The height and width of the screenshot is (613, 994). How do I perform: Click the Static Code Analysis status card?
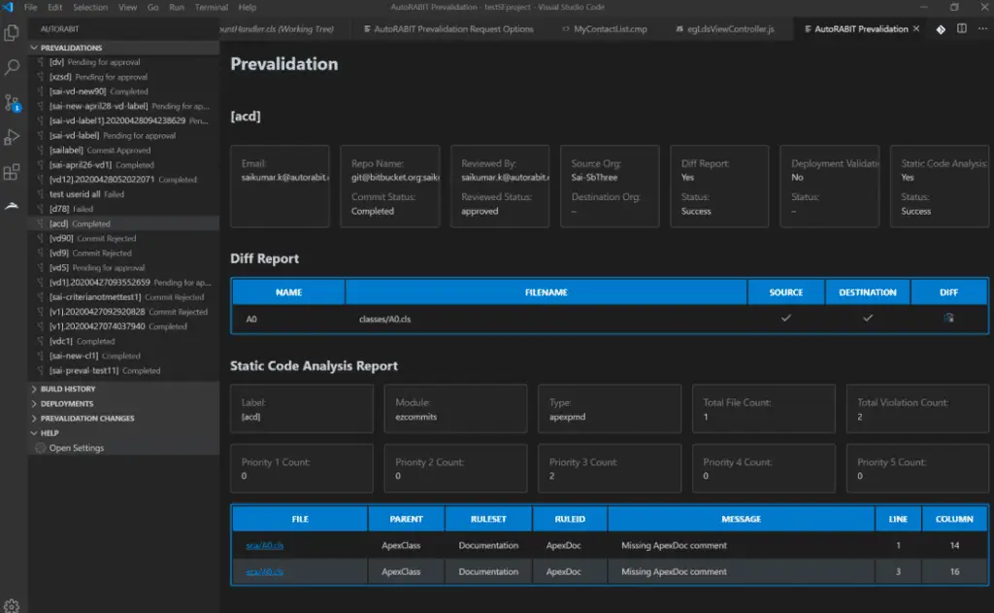click(x=941, y=186)
